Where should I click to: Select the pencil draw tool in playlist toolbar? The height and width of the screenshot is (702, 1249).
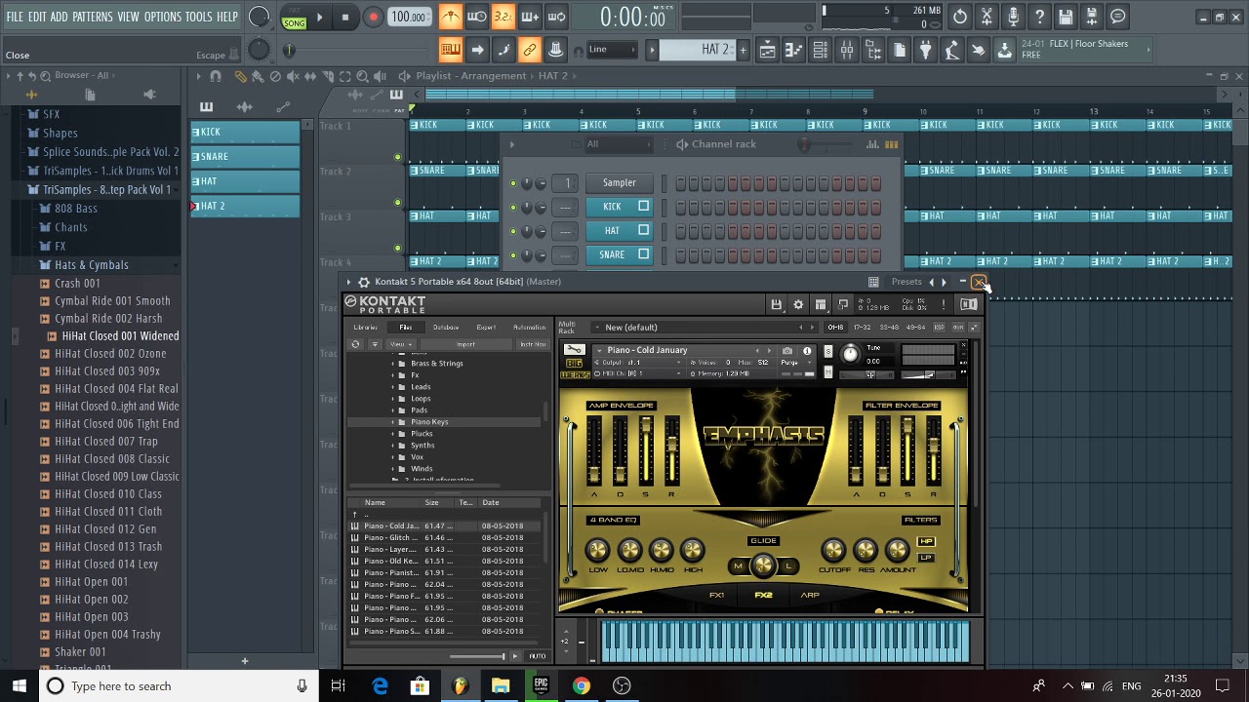pos(240,76)
